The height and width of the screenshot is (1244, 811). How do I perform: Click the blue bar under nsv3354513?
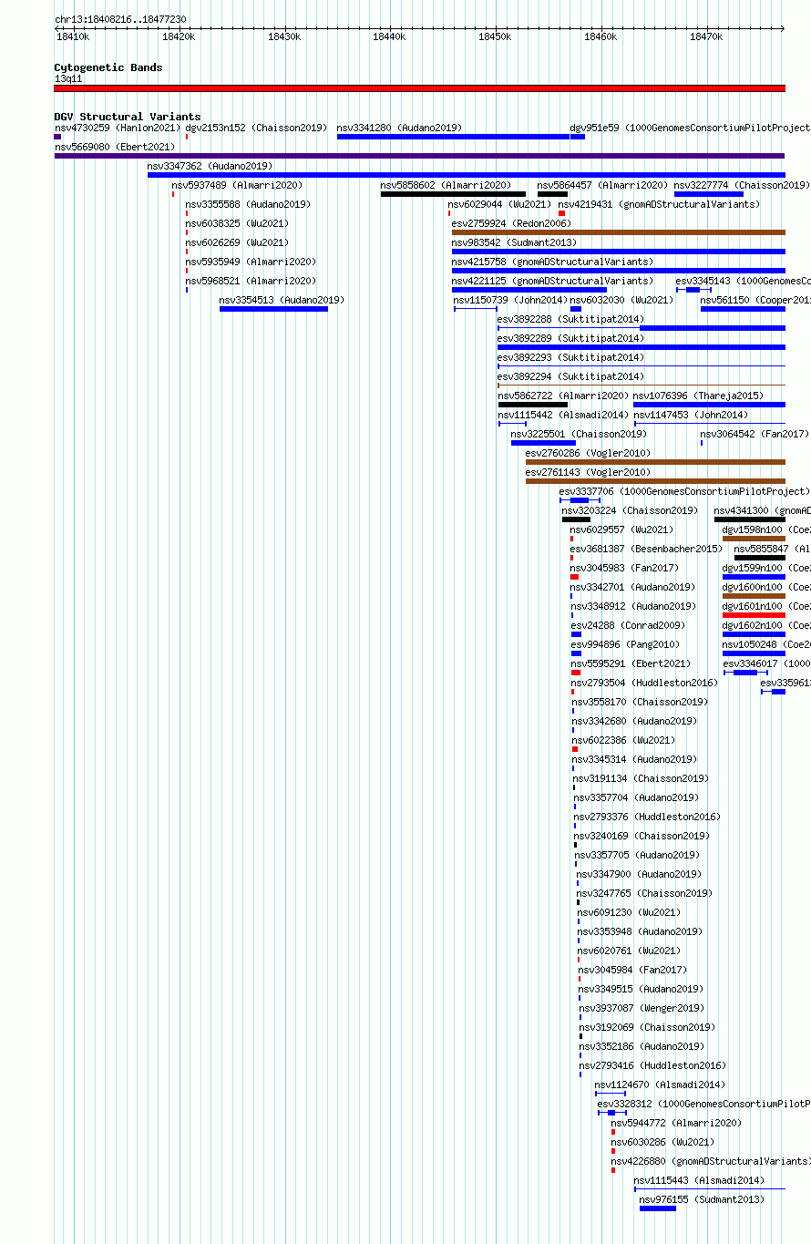click(273, 309)
